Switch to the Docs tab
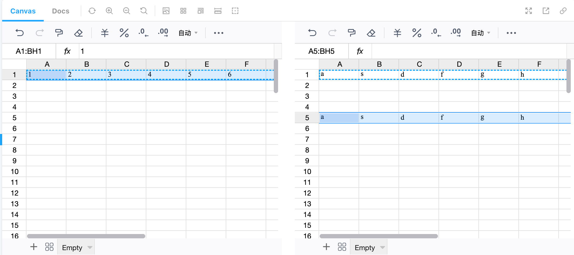Viewport: 574px width, 255px height. (60, 11)
